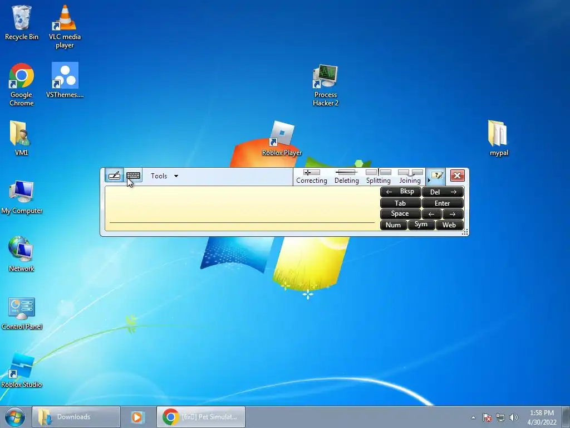Image resolution: width=570 pixels, height=428 pixels.
Task: Select the Process Hacker 2 shortcut
Action: click(325, 85)
